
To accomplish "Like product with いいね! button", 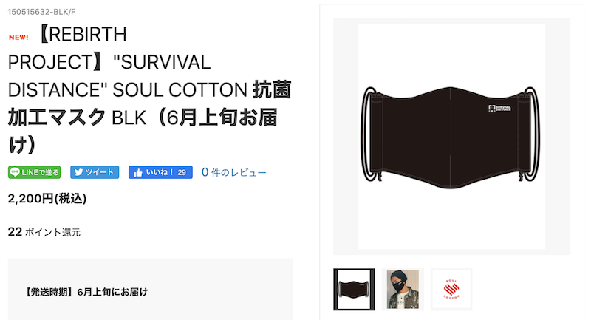I will pyautogui.click(x=160, y=172).
